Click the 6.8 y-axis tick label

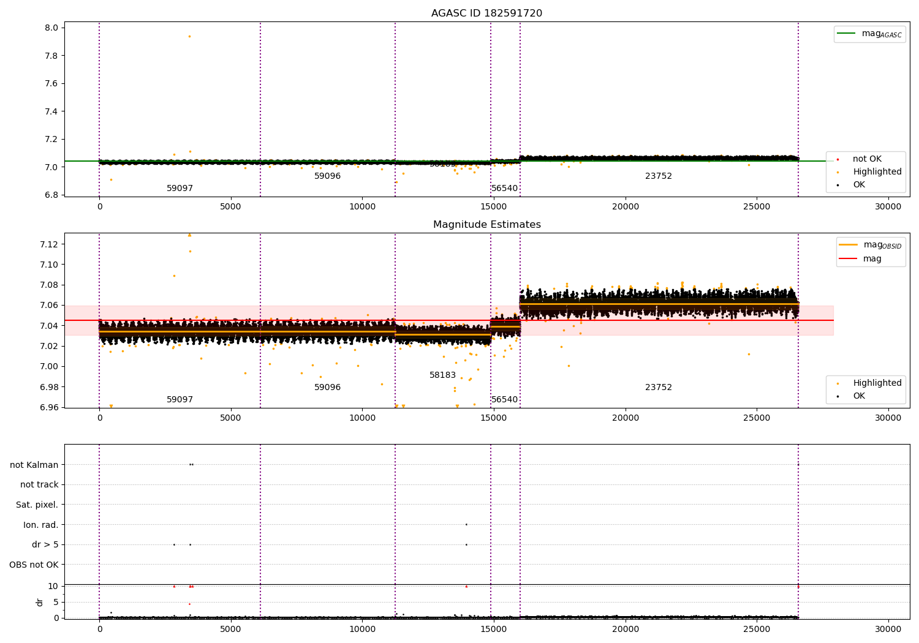click(51, 195)
